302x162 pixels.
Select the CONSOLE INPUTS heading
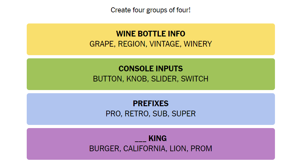[x=151, y=68]
